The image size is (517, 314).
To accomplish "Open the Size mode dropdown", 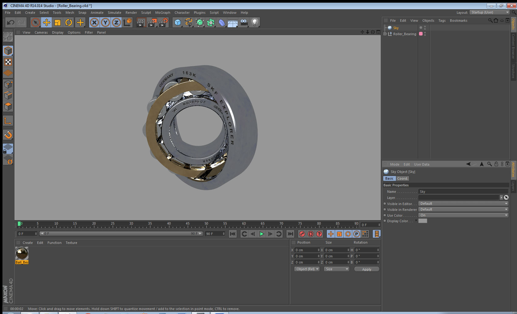I will pos(337,269).
